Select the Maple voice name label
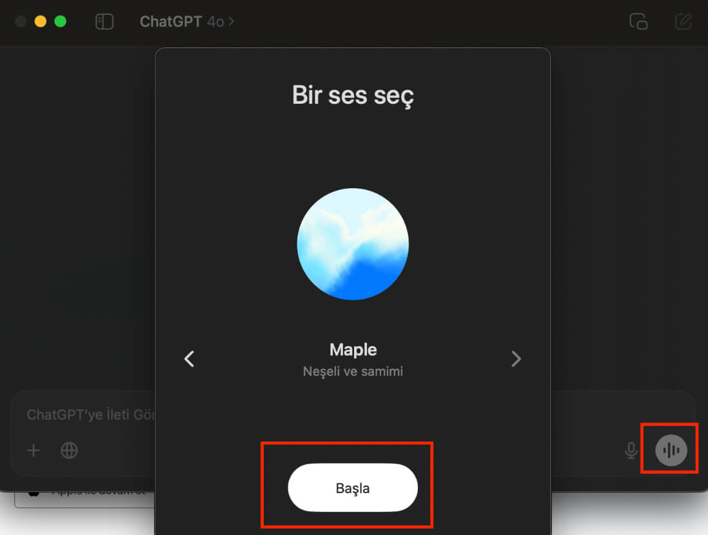 click(x=353, y=349)
